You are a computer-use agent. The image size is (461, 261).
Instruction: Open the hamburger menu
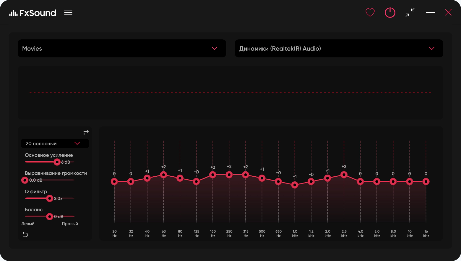click(x=68, y=12)
